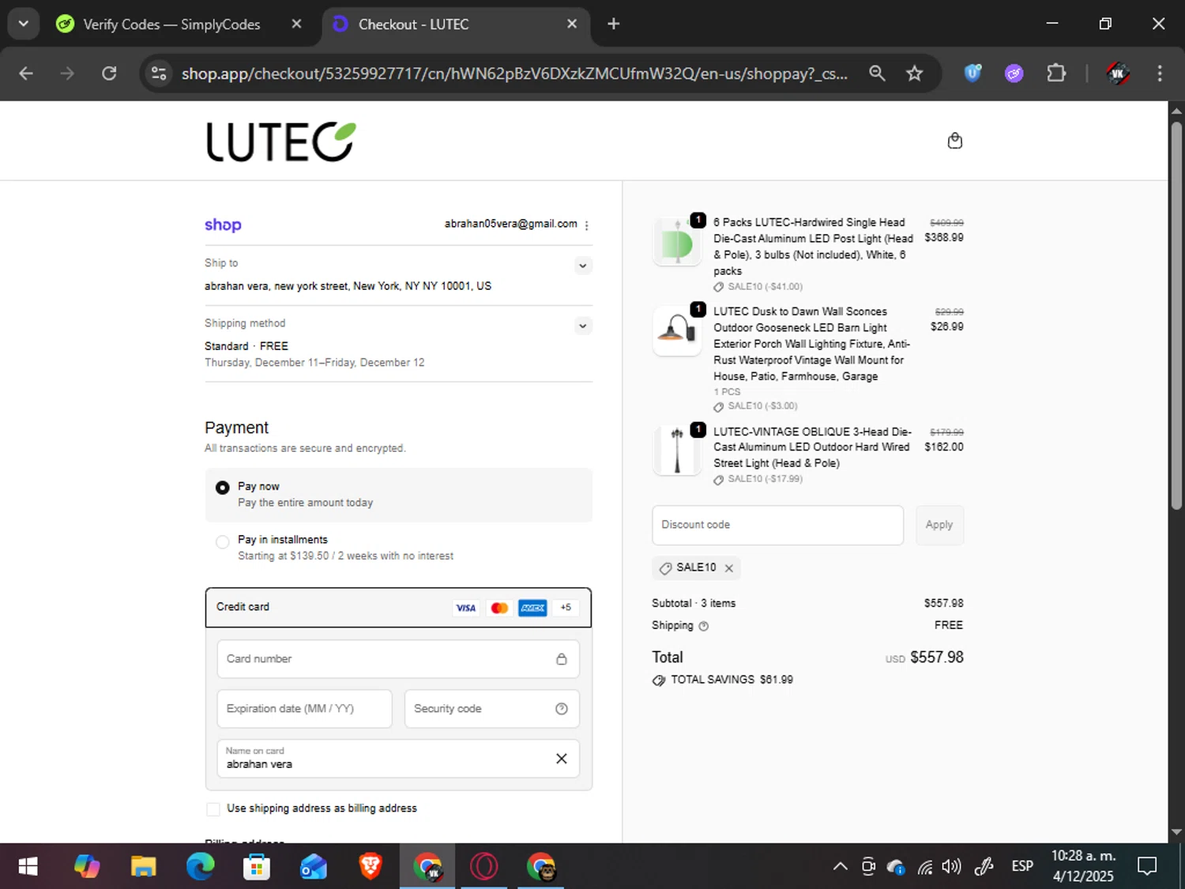
Task: Click the browser address bar URL
Action: (x=514, y=73)
